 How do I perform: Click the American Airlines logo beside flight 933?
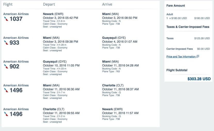tap(6, 43)
